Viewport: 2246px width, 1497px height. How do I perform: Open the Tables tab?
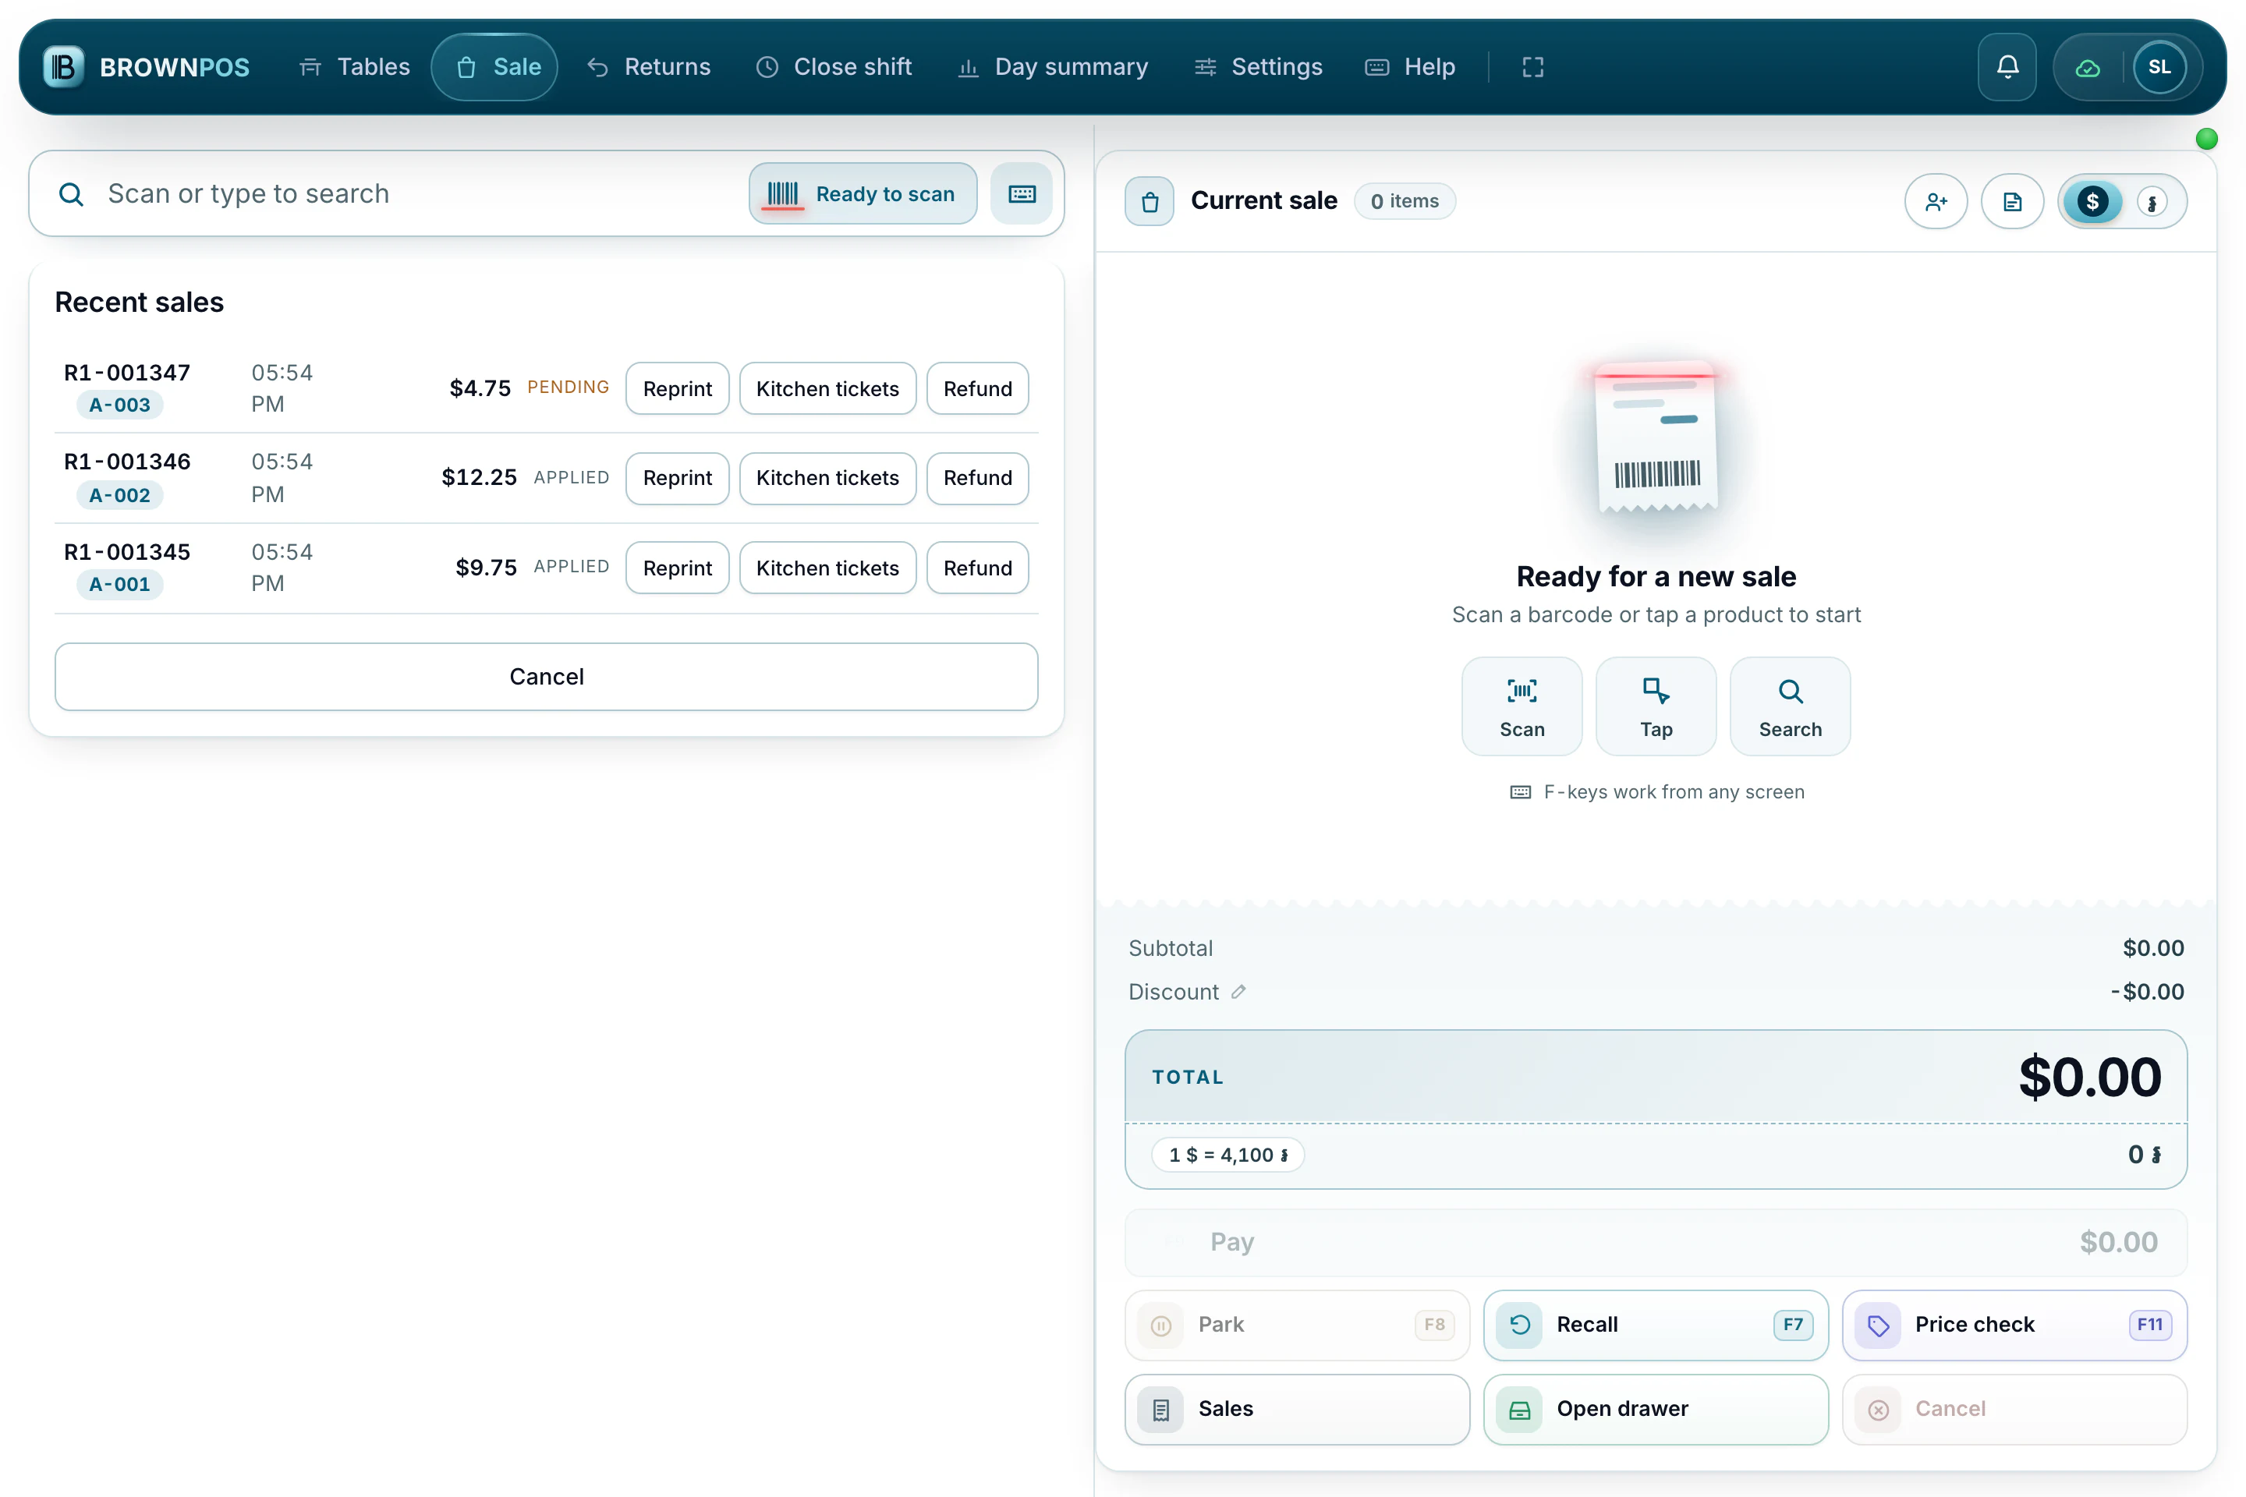coord(354,67)
